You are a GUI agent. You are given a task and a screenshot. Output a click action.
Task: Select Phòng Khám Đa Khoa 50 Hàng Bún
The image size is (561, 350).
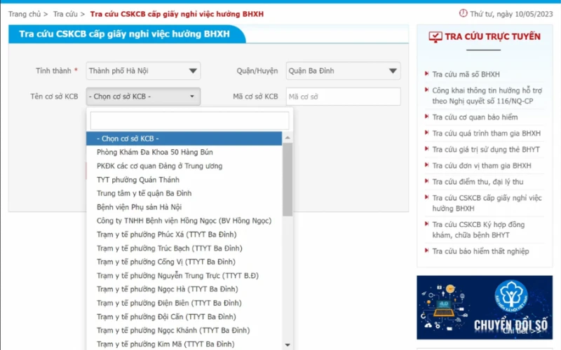tap(155, 152)
